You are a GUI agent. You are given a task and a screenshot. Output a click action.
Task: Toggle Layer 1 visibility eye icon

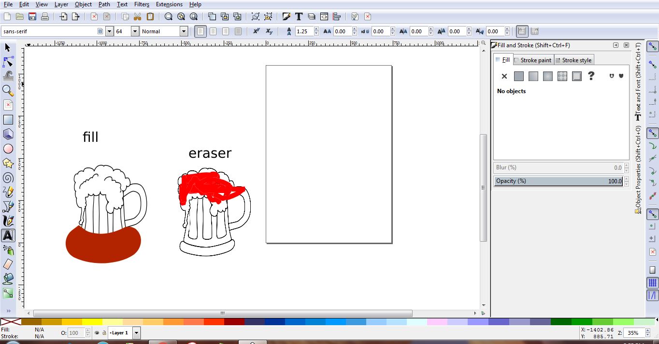(97, 333)
